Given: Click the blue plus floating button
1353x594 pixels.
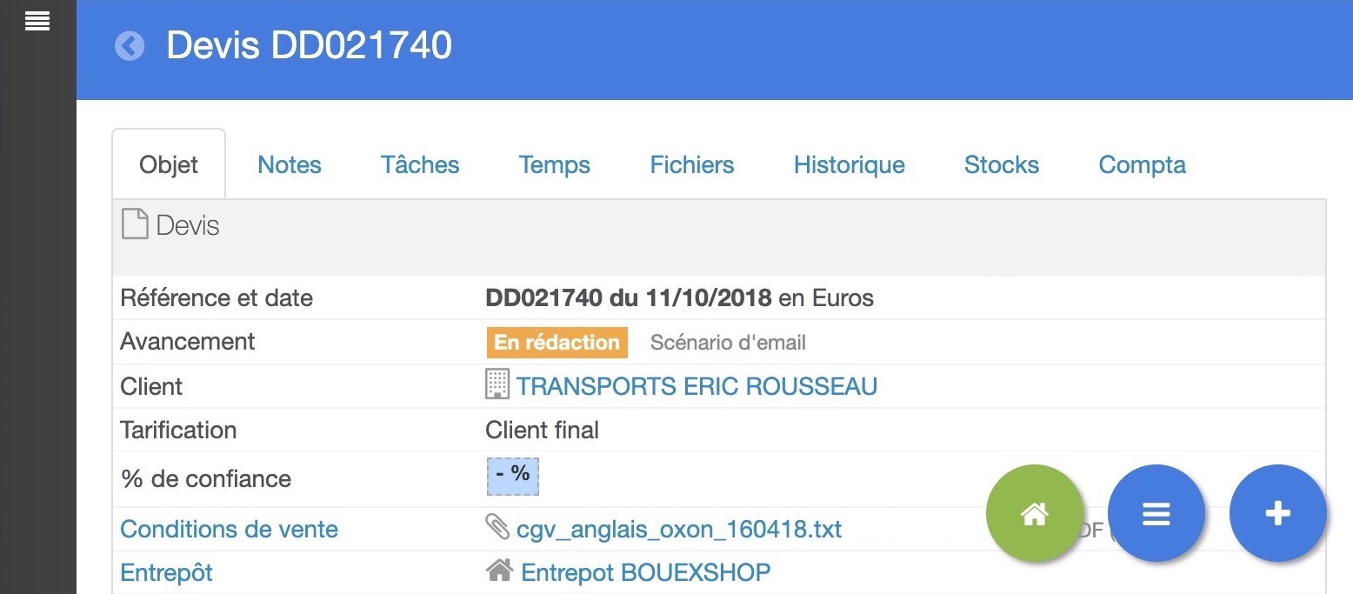Looking at the screenshot, I should click(1278, 513).
